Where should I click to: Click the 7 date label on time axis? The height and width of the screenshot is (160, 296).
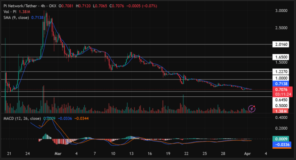95,153
